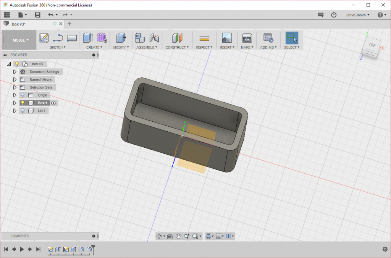
Task: Choose the Extrude tool
Action: click(88, 38)
